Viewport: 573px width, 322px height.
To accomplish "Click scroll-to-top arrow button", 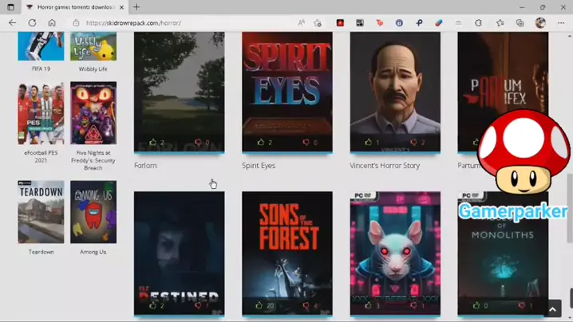I will (552, 309).
